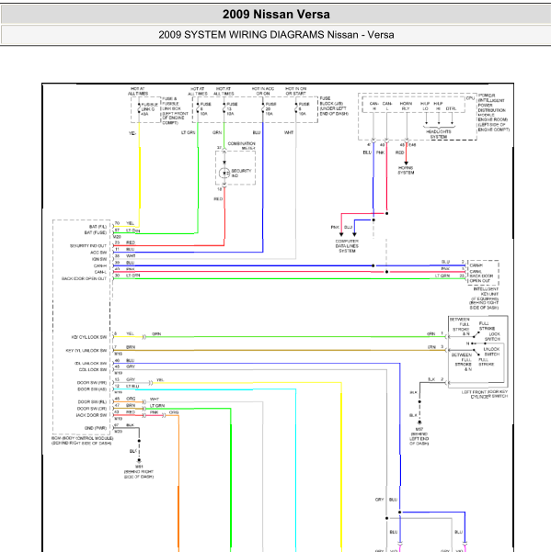This screenshot has width=551, height=552.
Task: Select the "BAT (F/L)" pin label
Action: (98, 227)
